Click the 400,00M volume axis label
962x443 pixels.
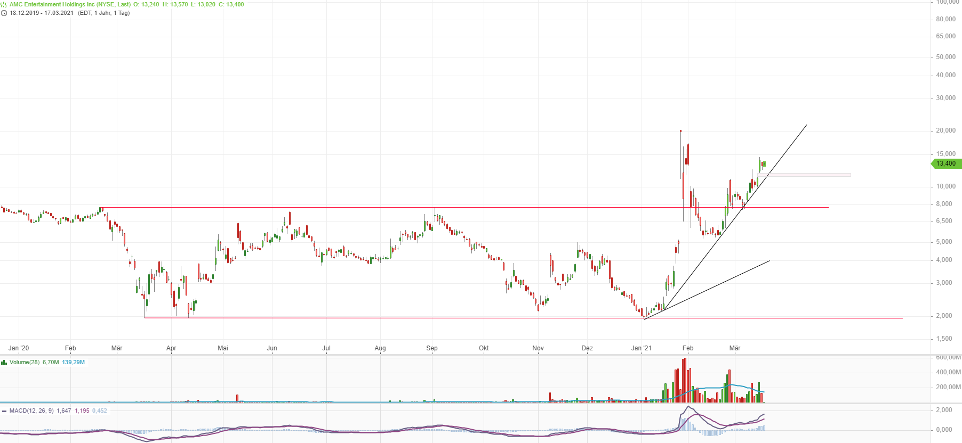point(948,372)
